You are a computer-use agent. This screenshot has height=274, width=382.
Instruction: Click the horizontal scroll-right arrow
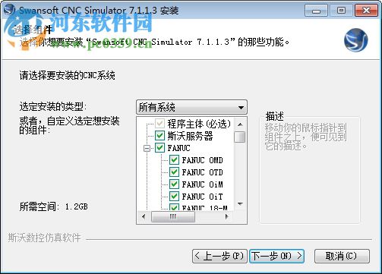[226, 216]
